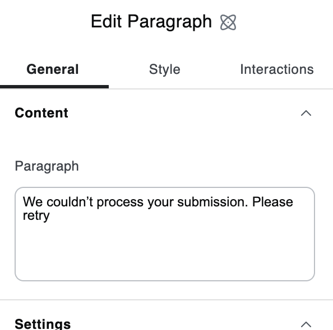Place cursor on the word process
333x330 pixels.
(x=120, y=202)
